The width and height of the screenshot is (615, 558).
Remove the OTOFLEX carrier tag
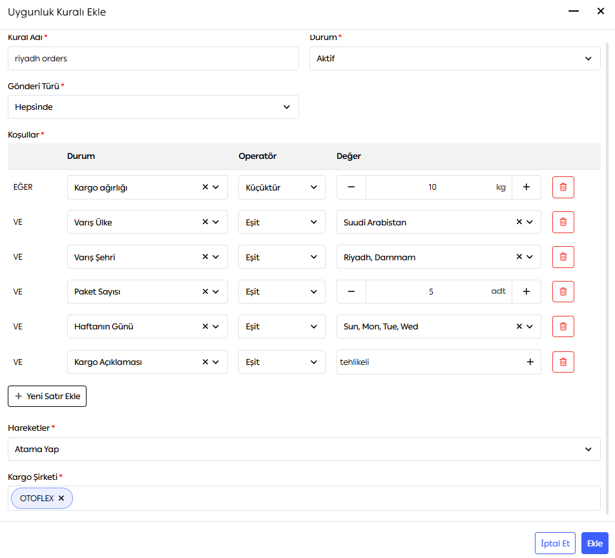tap(61, 498)
